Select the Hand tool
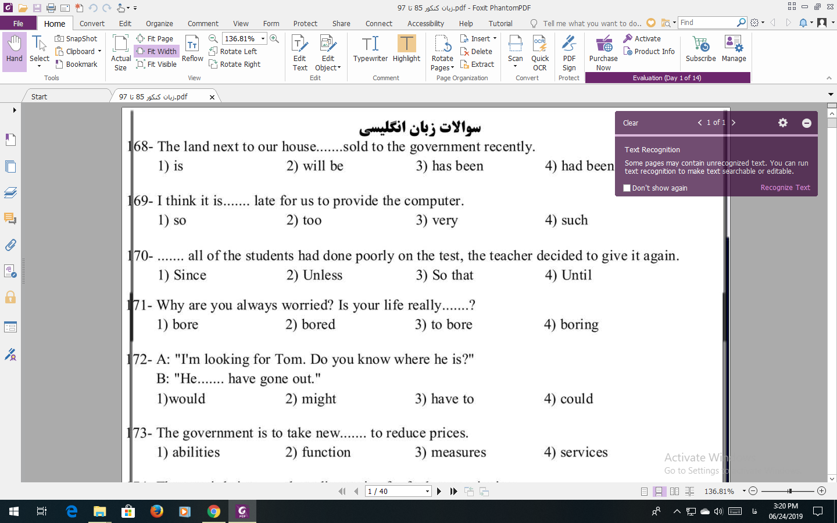This screenshot has height=523, width=837. coord(14,49)
